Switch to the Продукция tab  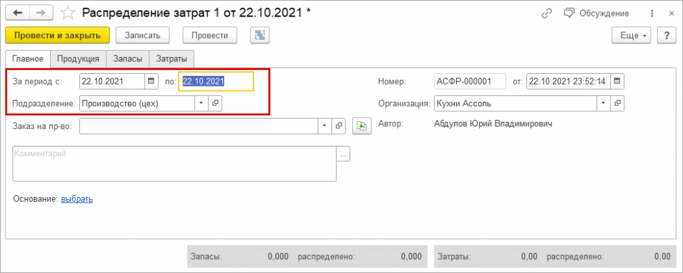click(78, 59)
